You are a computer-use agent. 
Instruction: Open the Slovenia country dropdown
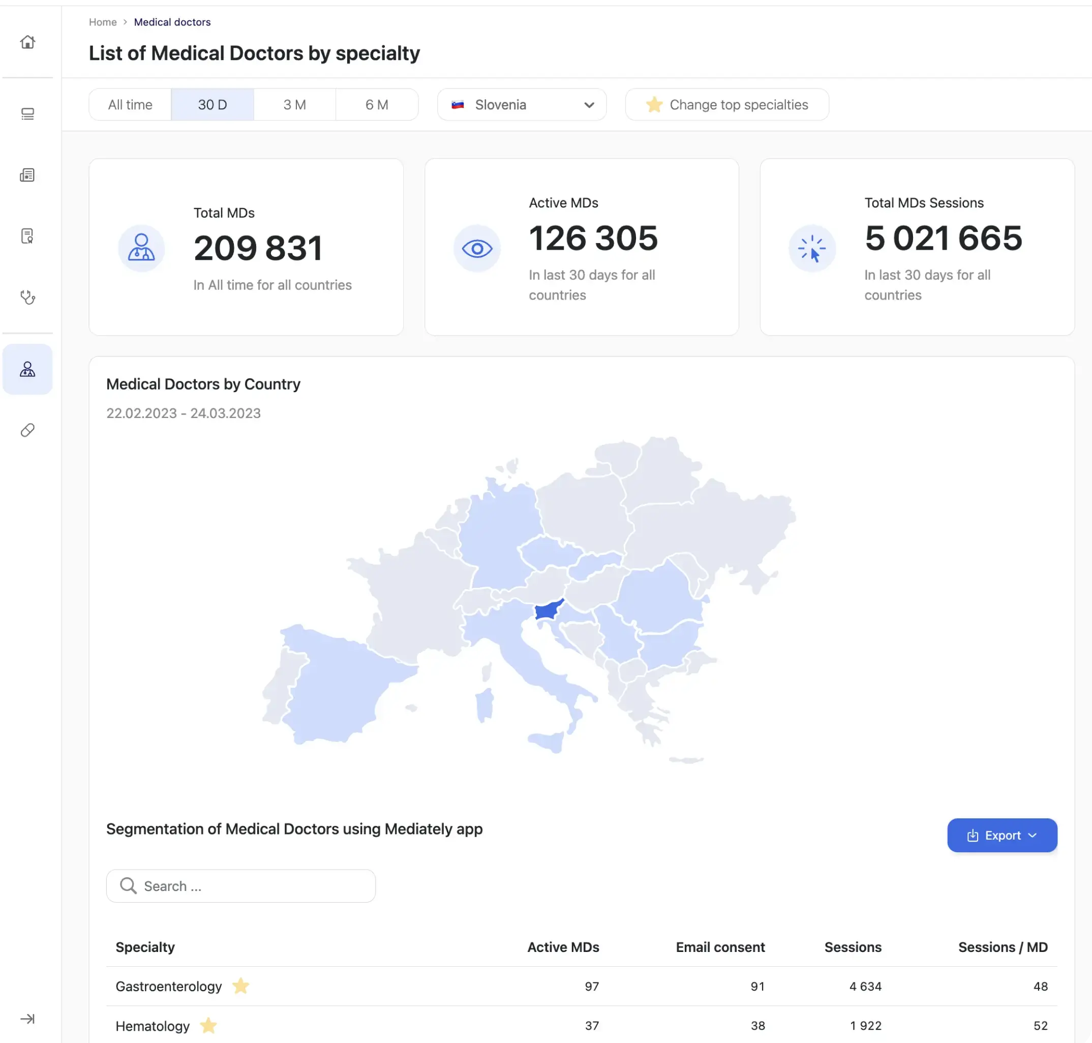(521, 105)
